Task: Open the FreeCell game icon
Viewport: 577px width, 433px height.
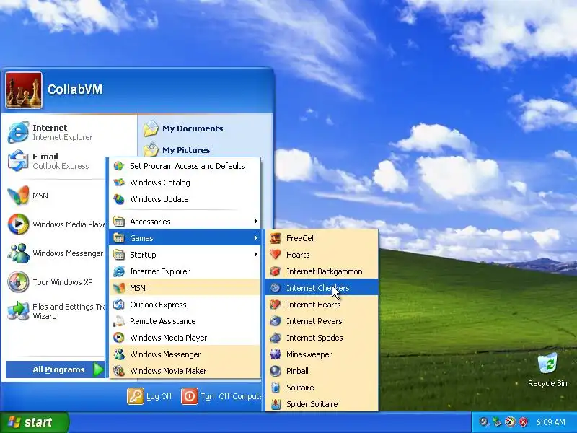Action: 276,238
